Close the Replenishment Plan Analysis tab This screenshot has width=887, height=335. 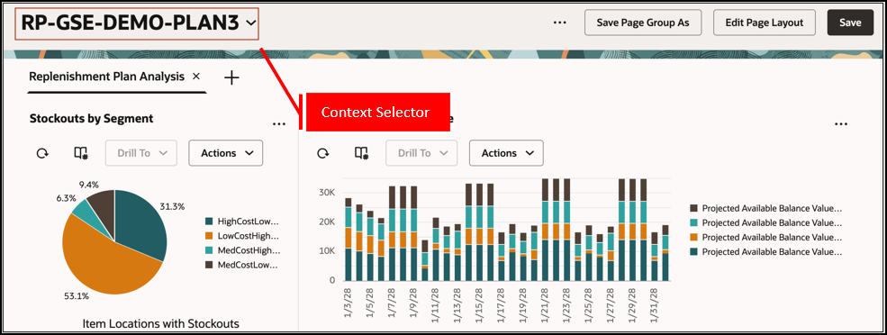coord(196,76)
